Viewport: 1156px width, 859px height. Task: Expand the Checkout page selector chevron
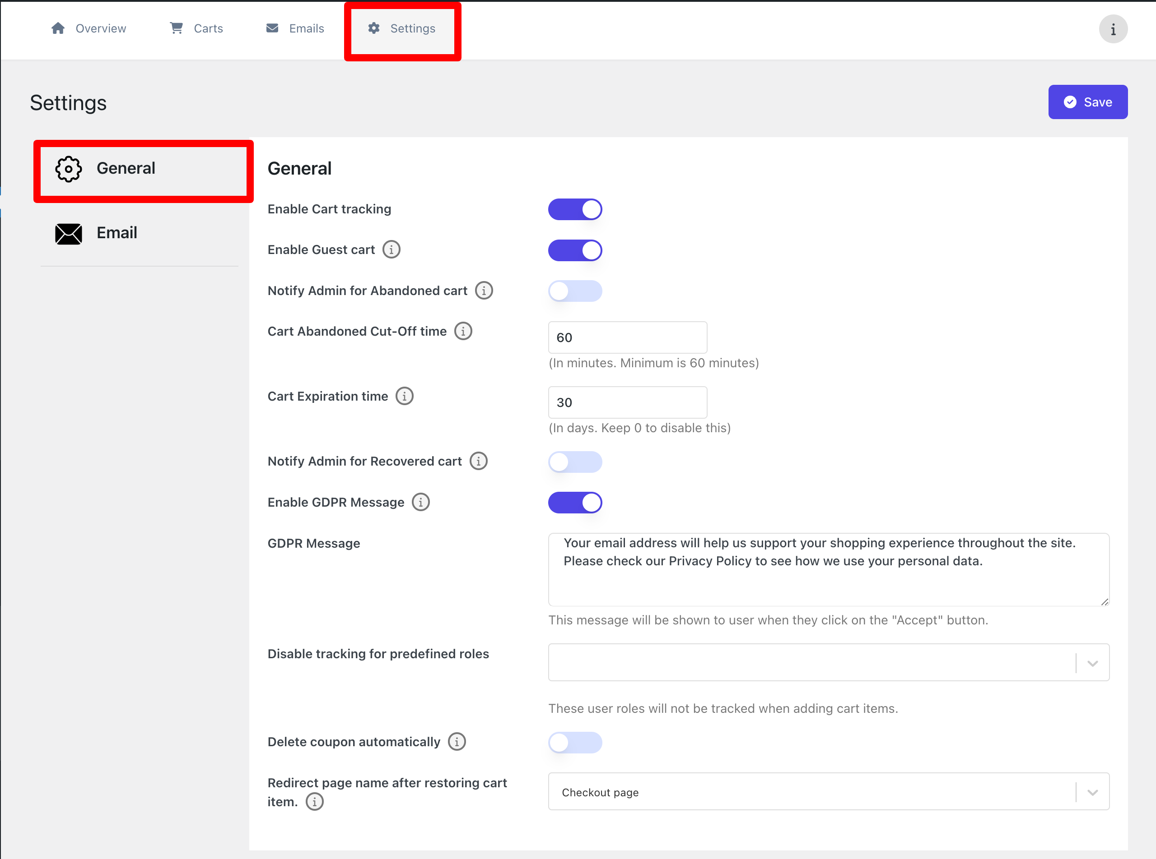pos(1092,791)
